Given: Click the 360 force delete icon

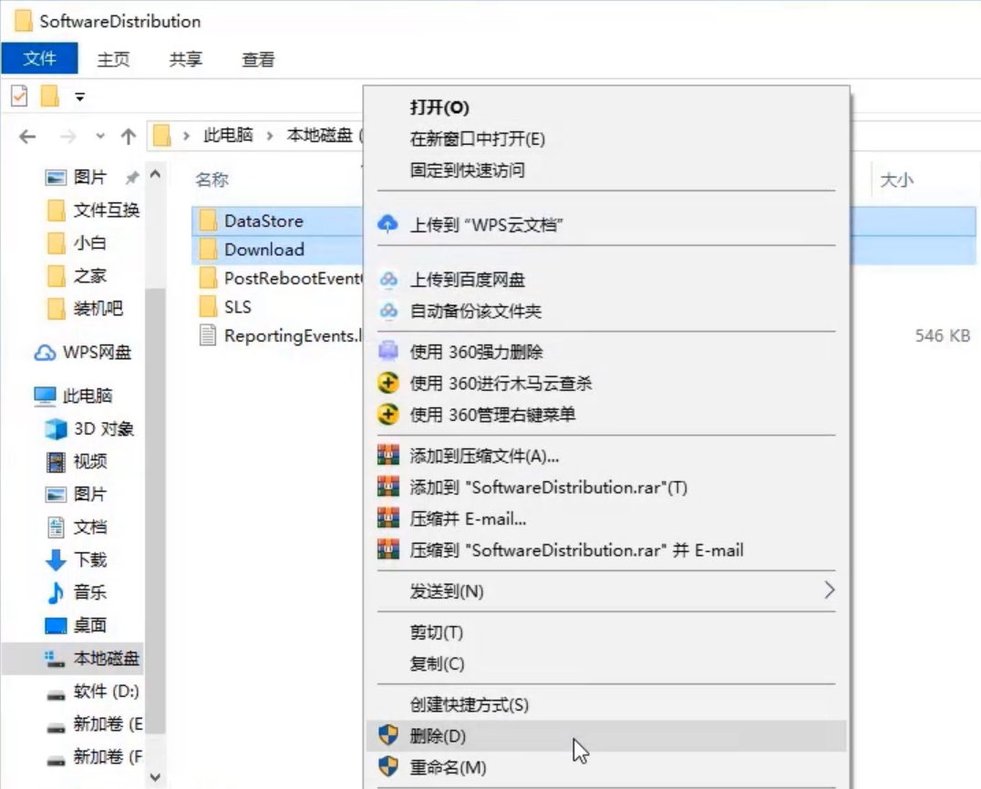Looking at the screenshot, I should [x=388, y=352].
